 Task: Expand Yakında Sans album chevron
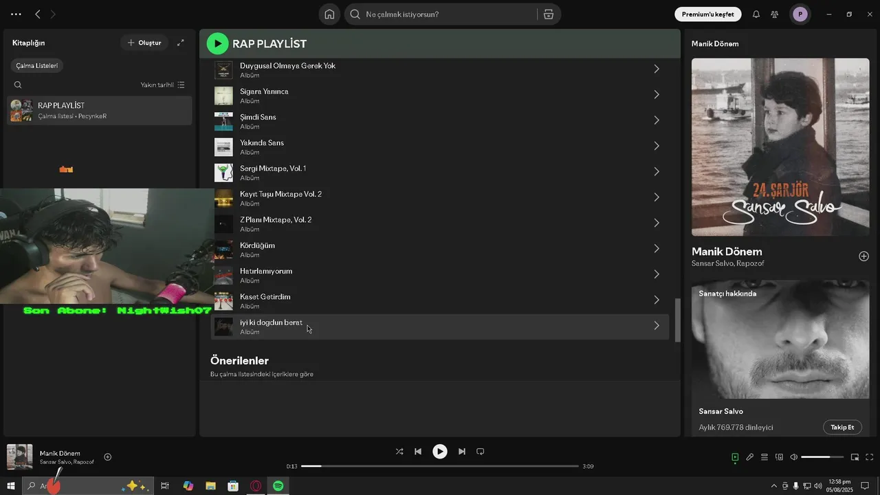click(657, 146)
